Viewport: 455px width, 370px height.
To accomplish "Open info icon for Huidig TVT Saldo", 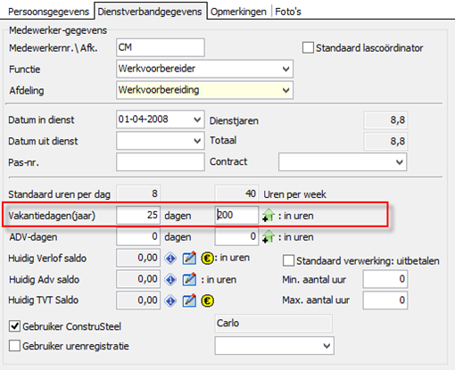I will tap(170, 300).
